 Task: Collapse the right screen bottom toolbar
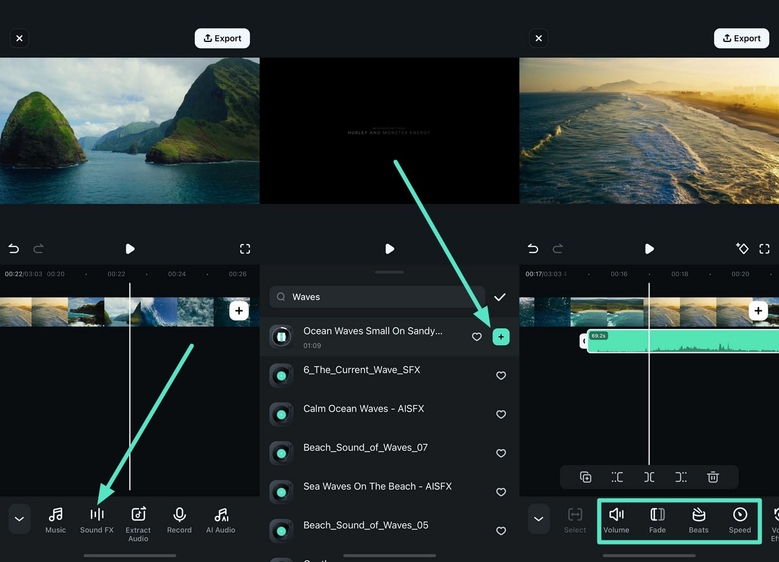(x=539, y=519)
